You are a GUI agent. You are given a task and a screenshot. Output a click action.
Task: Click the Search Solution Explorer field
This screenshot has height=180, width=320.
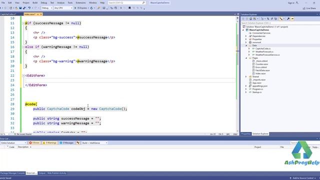click(280, 23)
